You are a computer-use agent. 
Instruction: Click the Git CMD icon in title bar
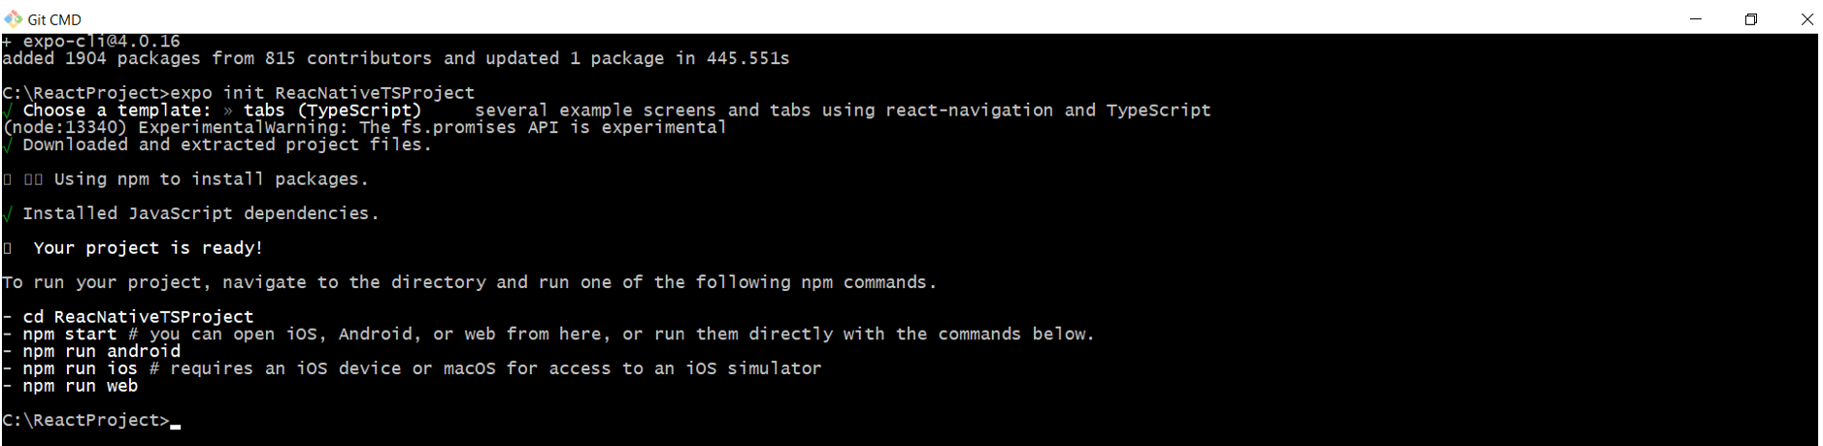(14, 18)
